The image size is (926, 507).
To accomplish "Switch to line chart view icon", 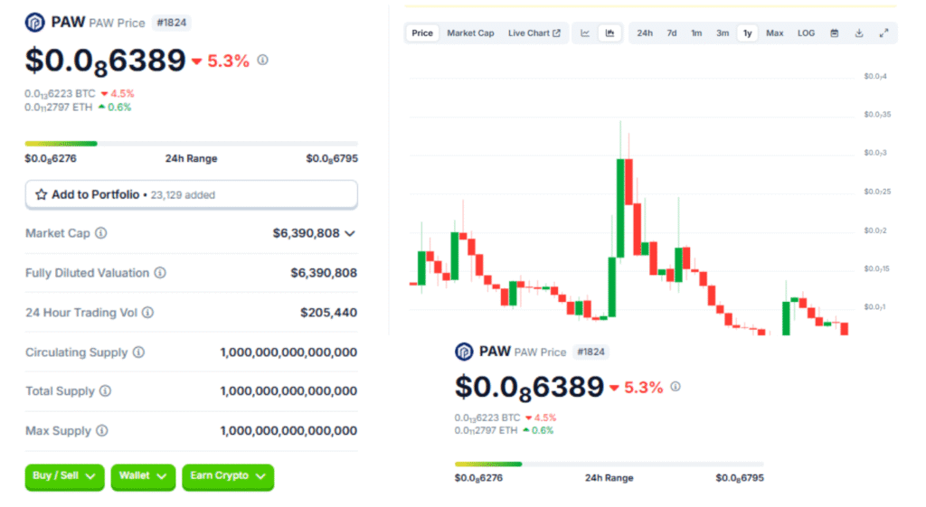I will point(585,33).
